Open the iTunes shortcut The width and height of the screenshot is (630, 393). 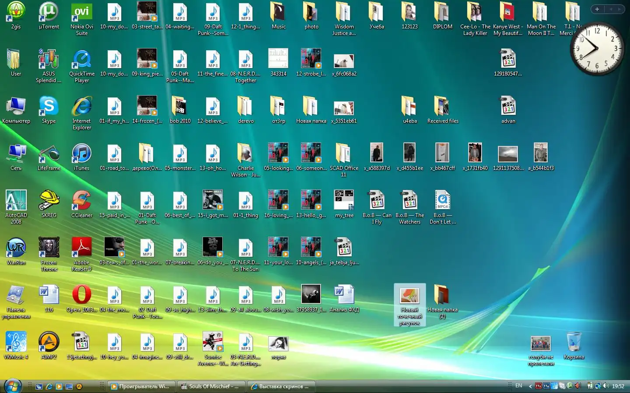(81, 154)
